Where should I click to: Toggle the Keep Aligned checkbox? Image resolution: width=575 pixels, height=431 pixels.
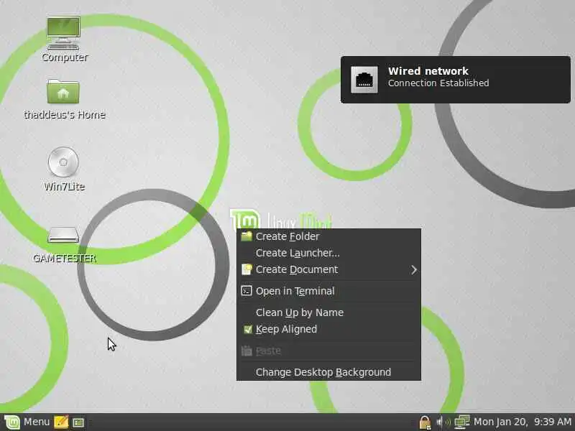pyautogui.click(x=247, y=329)
